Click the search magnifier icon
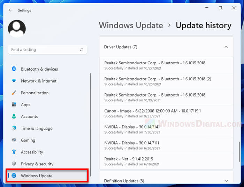This screenshot has height=187, width=244. click(x=82, y=50)
